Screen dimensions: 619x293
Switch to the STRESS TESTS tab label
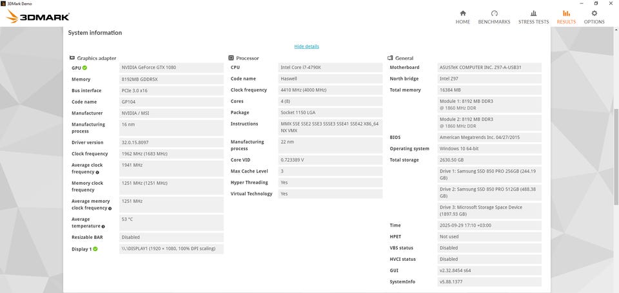point(533,22)
